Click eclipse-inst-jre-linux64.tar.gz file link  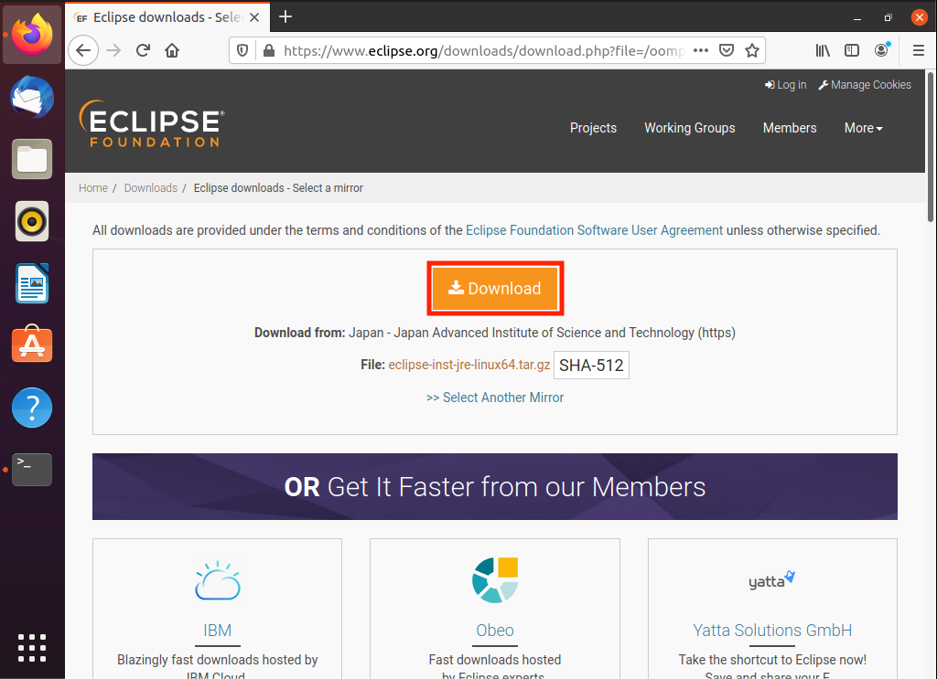coord(469,365)
